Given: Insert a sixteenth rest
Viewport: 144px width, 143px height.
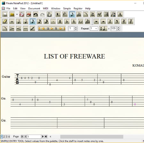Looking at the screenshot, I should 124,21.
